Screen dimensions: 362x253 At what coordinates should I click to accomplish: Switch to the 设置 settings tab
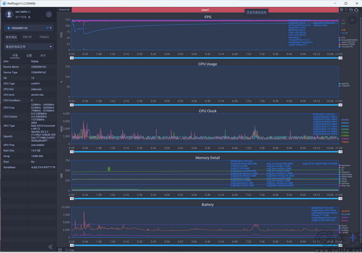(29, 55)
